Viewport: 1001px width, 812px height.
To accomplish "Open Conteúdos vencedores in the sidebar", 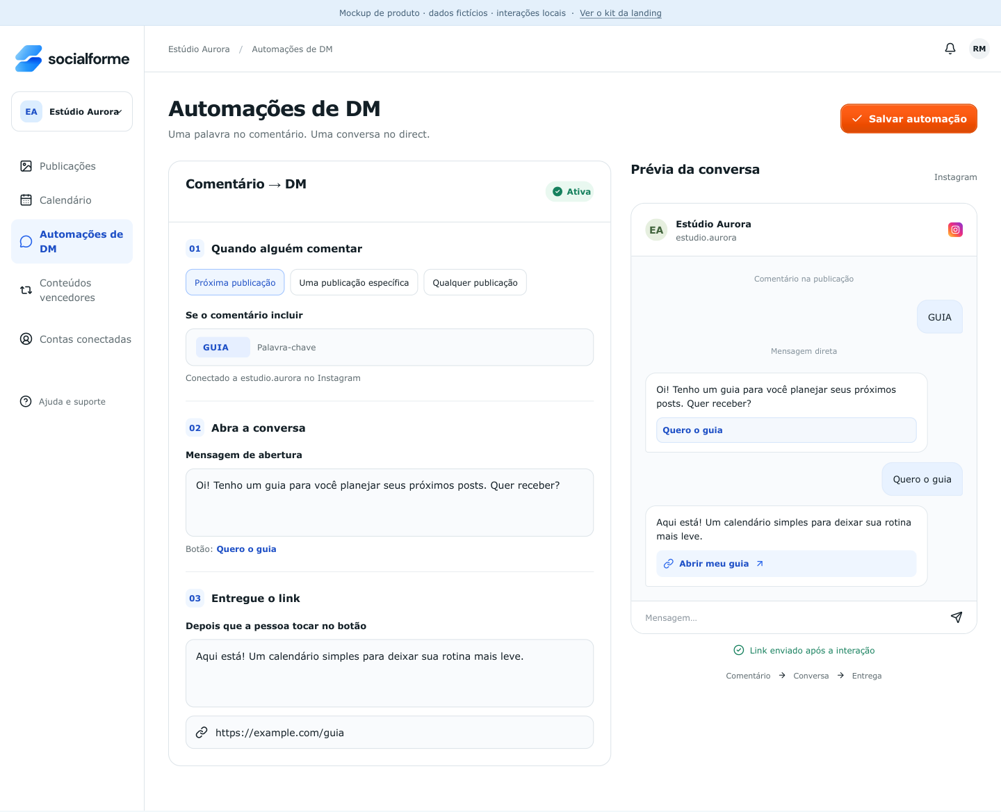I will (x=72, y=290).
